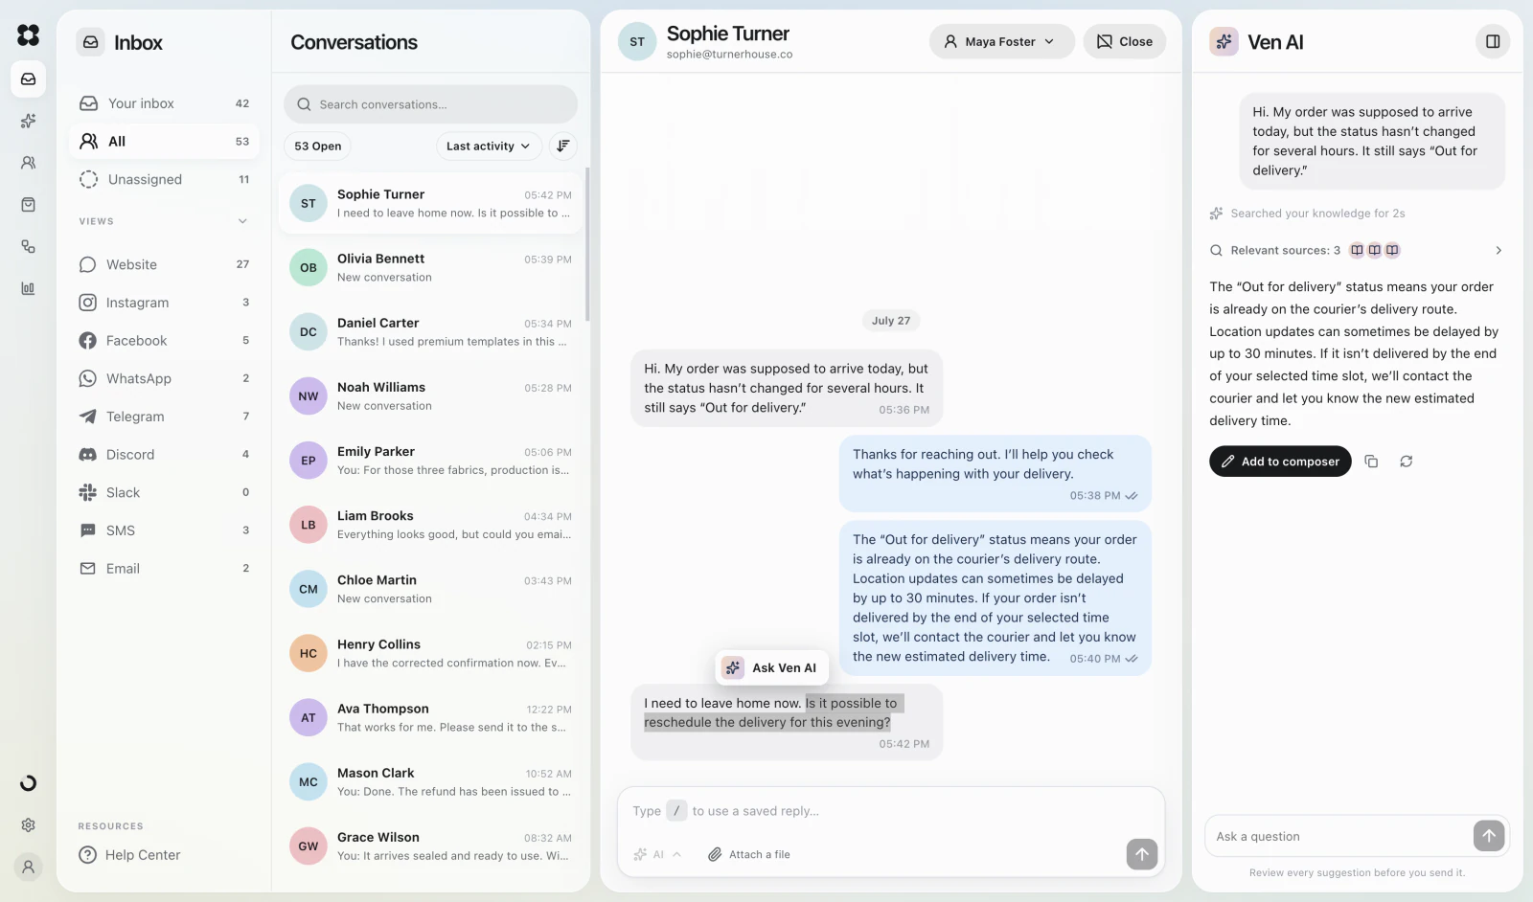Image resolution: width=1533 pixels, height=902 pixels.
Task: Open the Website view
Action: tap(164, 264)
